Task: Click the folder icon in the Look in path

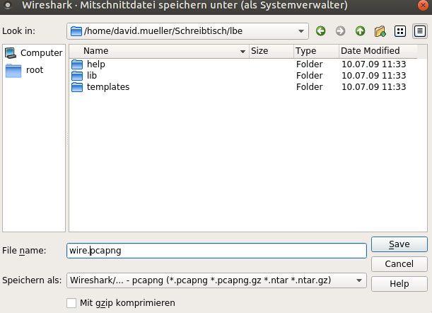Action: coord(76,31)
